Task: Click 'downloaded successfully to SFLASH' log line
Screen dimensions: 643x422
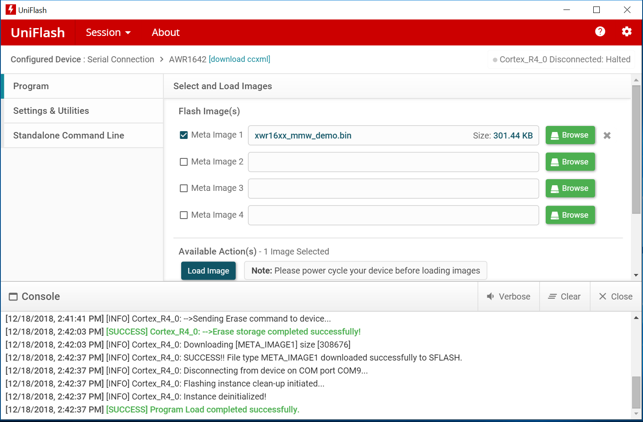Action: coord(234,358)
